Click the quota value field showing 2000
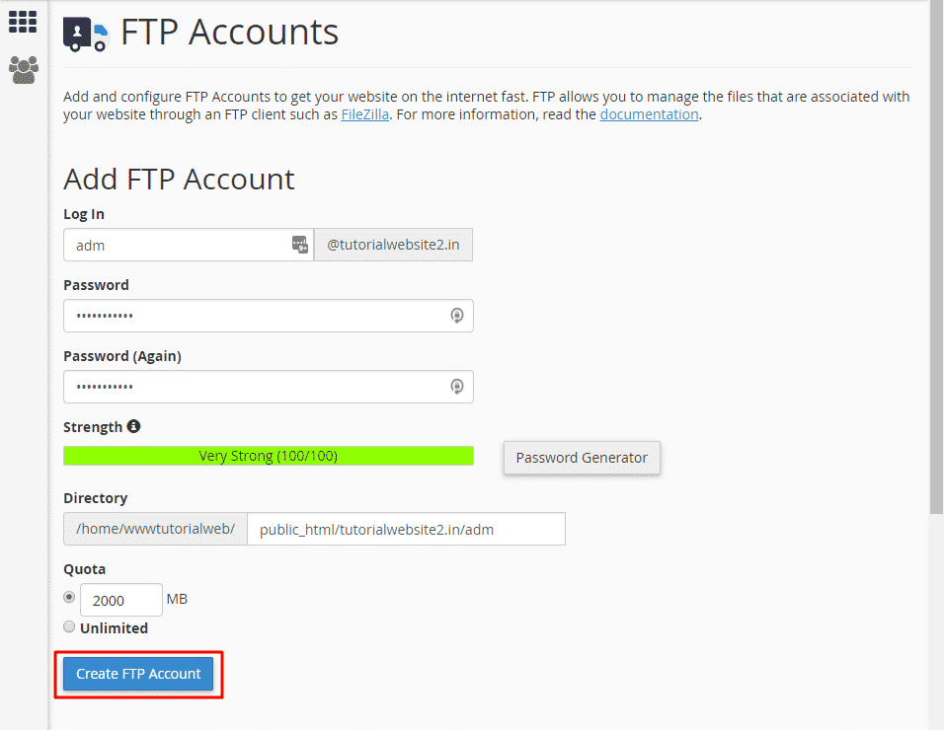This screenshot has width=944, height=730. [x=120, y=599]
